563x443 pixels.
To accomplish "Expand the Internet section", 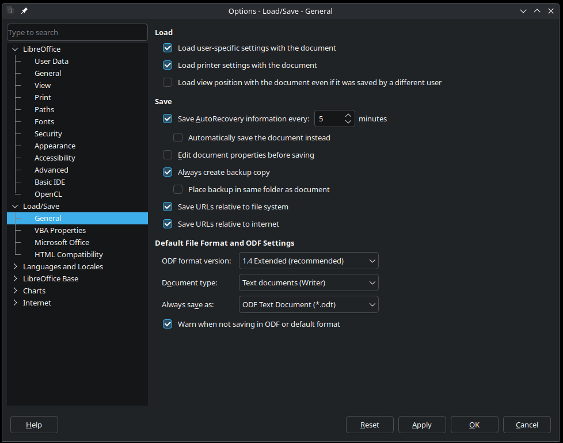I will click(14, 303).
